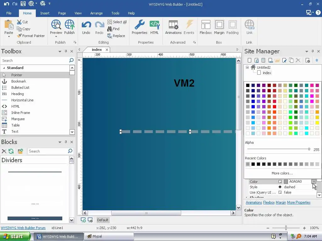Click the Default breakpoint button
322x241 pixels.
pyautogui.click(x=103, y=220)
